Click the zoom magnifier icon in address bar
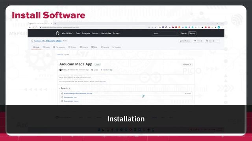The width and height of the screenshot is (252, 141). click(149, 27)
